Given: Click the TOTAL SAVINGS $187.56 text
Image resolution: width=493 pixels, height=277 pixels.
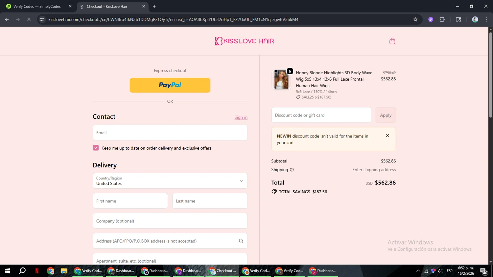Looking at the screenshot, I should [x=303, y=192].
